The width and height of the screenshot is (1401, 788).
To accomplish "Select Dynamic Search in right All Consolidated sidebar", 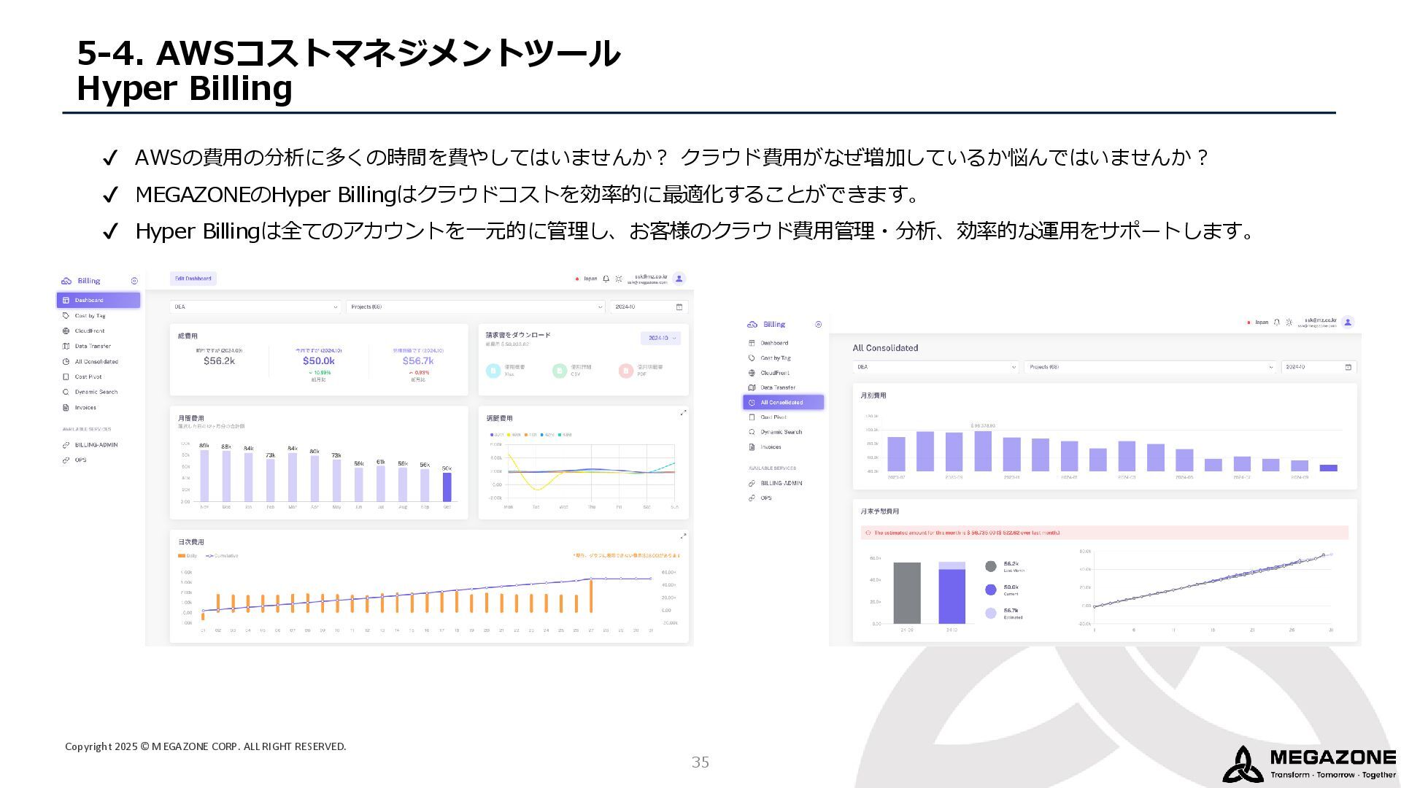I will click(781, 432).
